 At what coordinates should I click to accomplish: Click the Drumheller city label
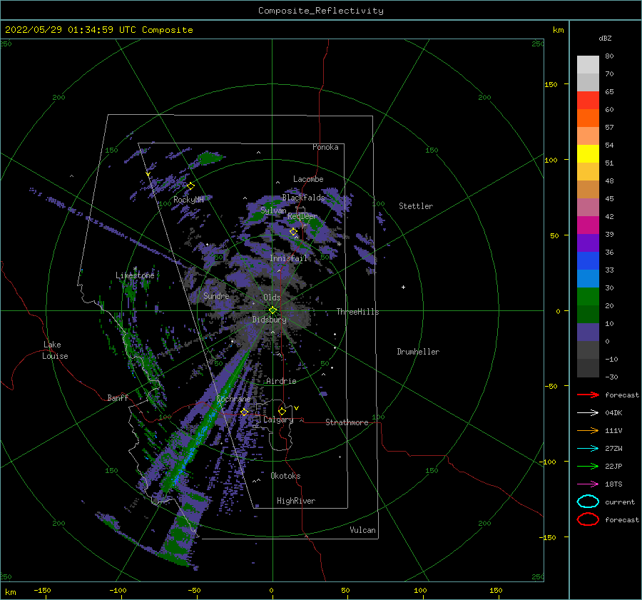coord(418,352)
